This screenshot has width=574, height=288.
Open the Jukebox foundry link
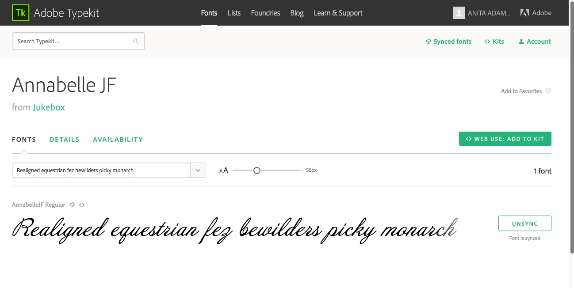coord(49,107)
